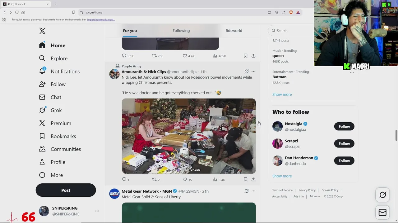Show more under Who to follow
This screenshot has height=223, width=398.
282,176
